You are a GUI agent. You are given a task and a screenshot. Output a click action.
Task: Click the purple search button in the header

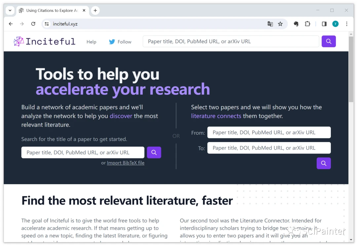pos(329,41)
